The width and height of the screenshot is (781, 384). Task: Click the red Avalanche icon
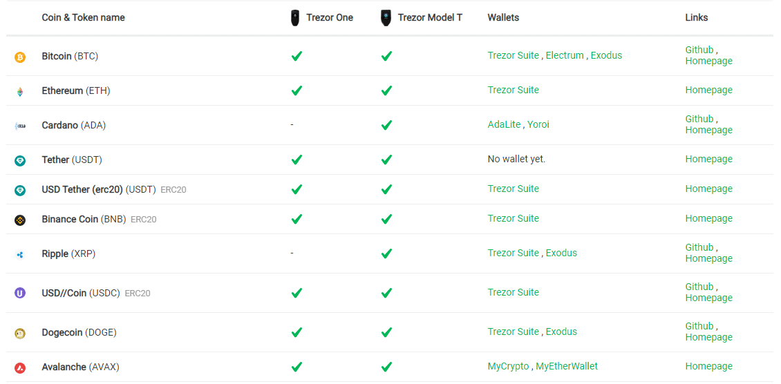pos(20,369)
